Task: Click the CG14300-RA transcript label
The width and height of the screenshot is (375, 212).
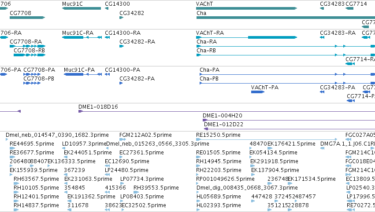Action: pos(123,33)
